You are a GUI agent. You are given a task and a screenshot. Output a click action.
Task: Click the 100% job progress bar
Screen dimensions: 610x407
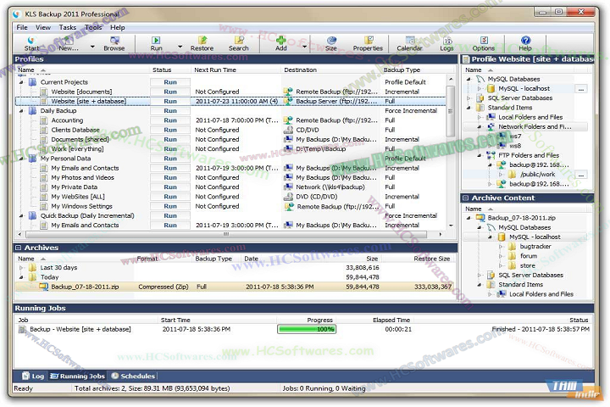click(x=307, y=330)
